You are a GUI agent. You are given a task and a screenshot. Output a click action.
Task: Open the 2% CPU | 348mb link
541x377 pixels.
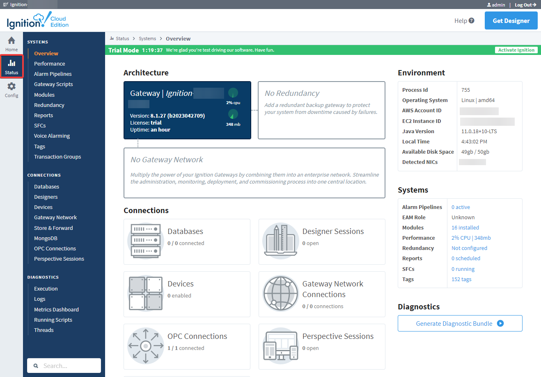click(x=471, y=238)
